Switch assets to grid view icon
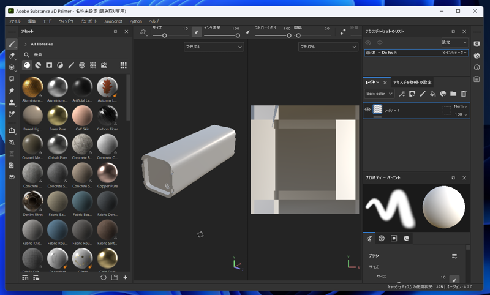 pos(124,65)
